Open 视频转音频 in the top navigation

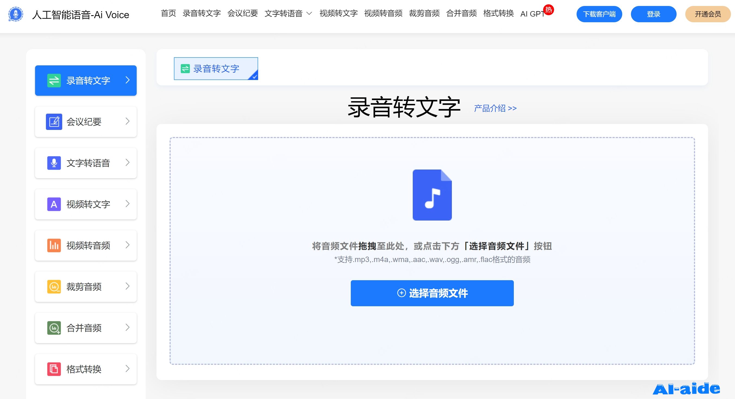click(383, 13)
